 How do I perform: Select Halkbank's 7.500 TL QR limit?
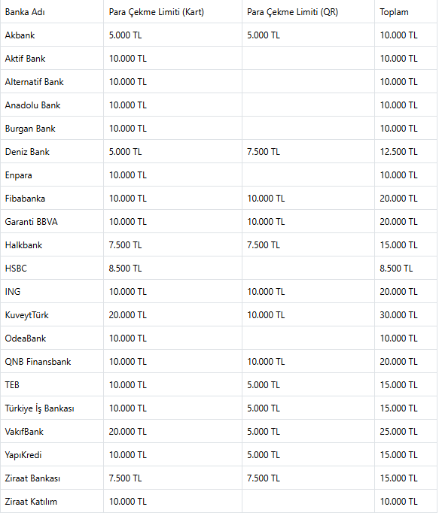point(263,245)
